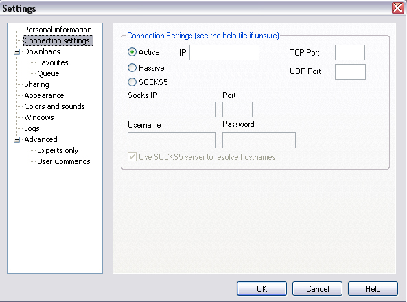This screenshot has height=302, width=407.
Task: Collapse the Downloads tree node
Action: (17, 52)
